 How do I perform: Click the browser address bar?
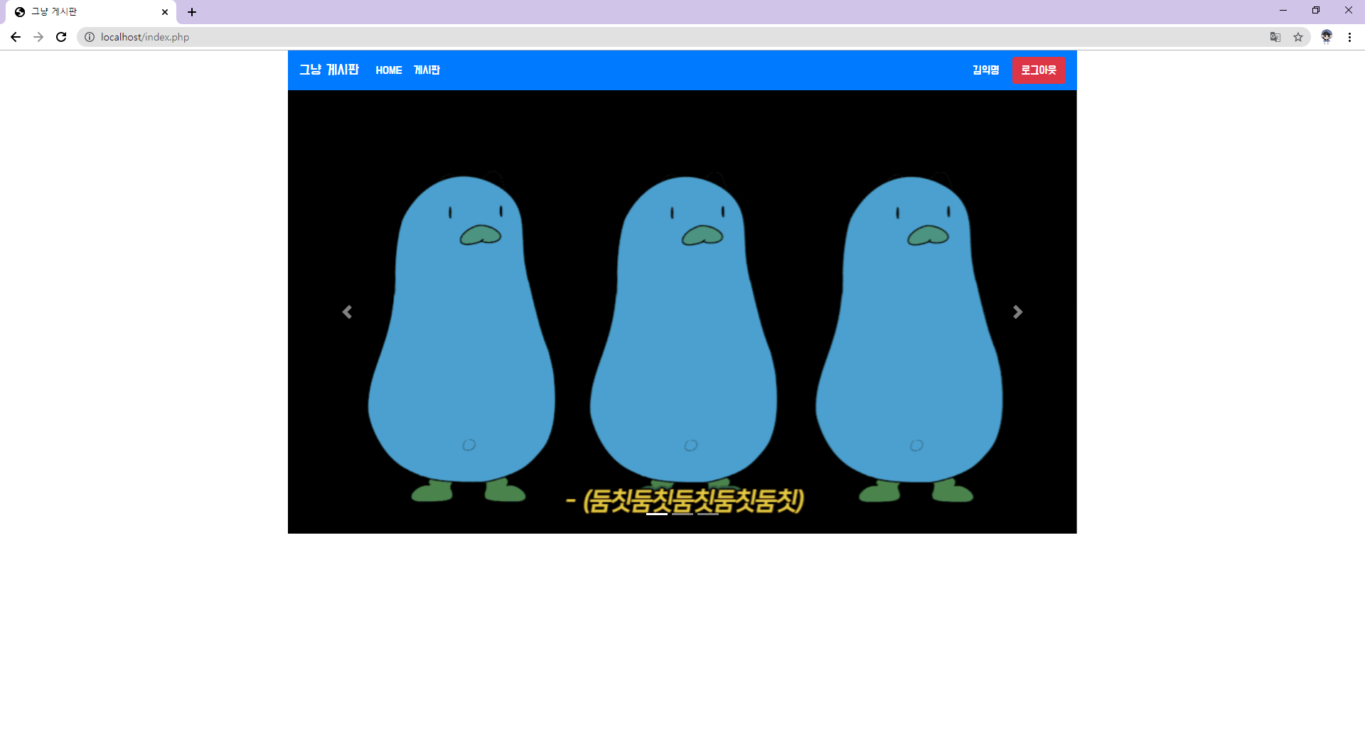[284, 37]
